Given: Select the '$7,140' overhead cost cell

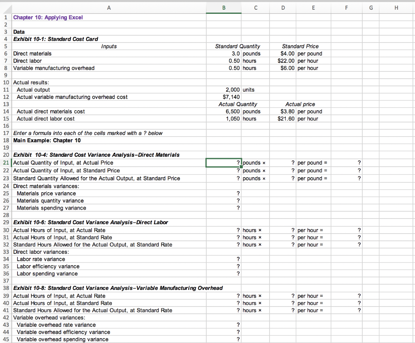Looking at the screenshot, I should coord(224,97).
